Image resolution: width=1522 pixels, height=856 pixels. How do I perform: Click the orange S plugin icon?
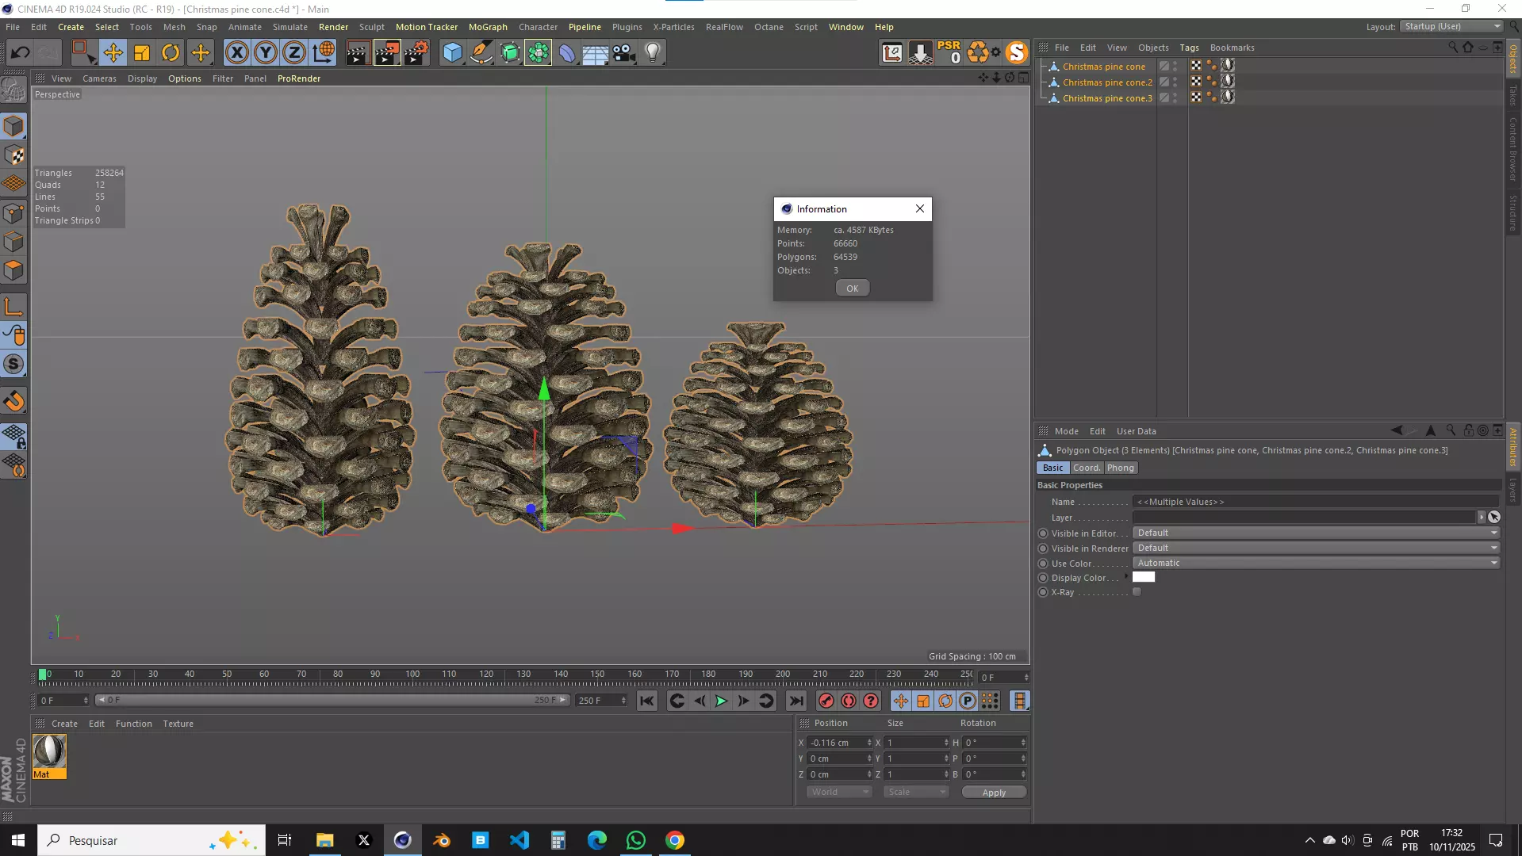tap(1016, 52)
